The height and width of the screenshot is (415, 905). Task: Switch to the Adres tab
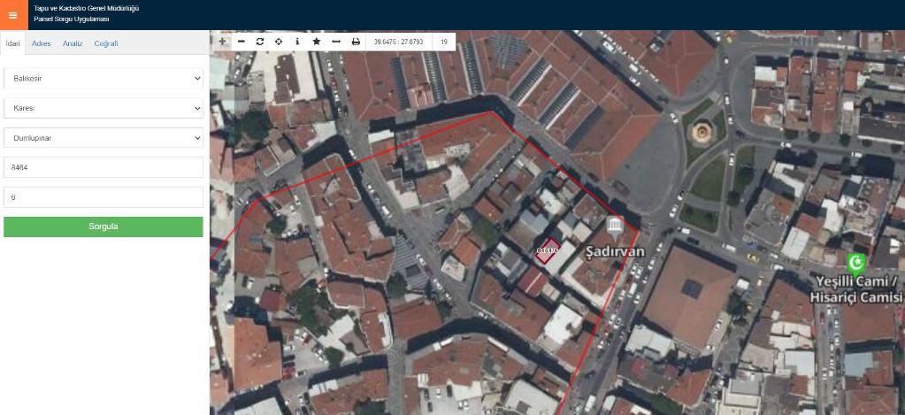(x=41, y=43)
